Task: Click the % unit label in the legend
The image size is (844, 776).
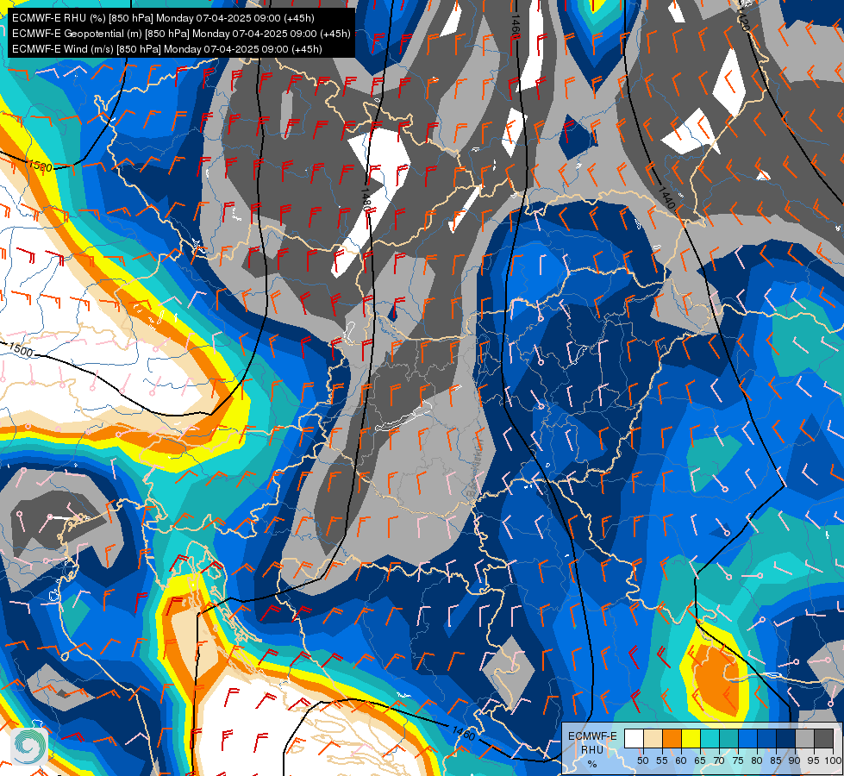Action: point(592,764)
